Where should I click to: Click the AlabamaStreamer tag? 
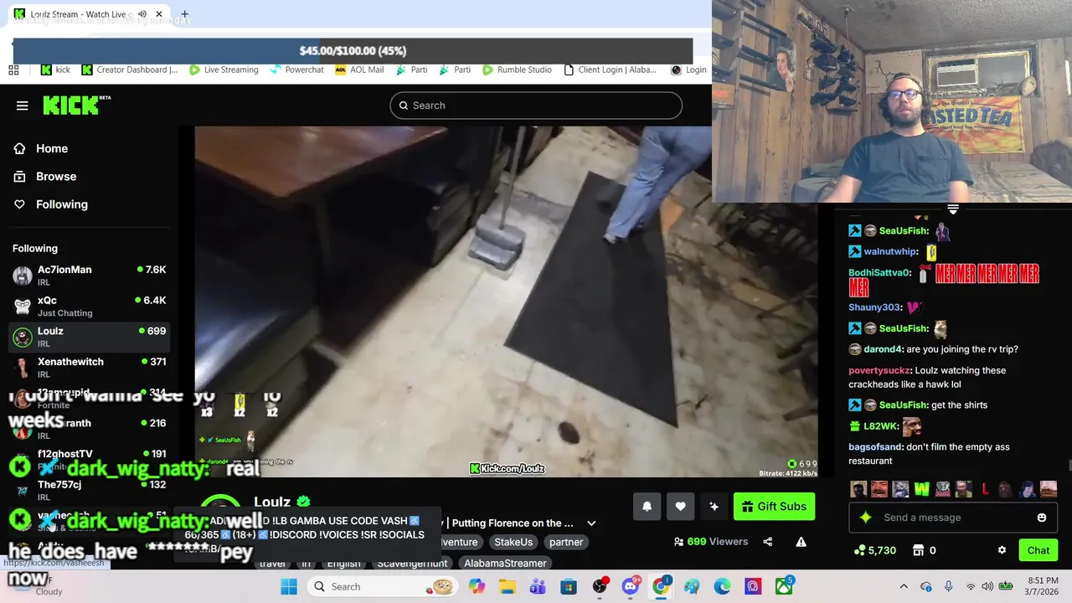coord(505,564)
